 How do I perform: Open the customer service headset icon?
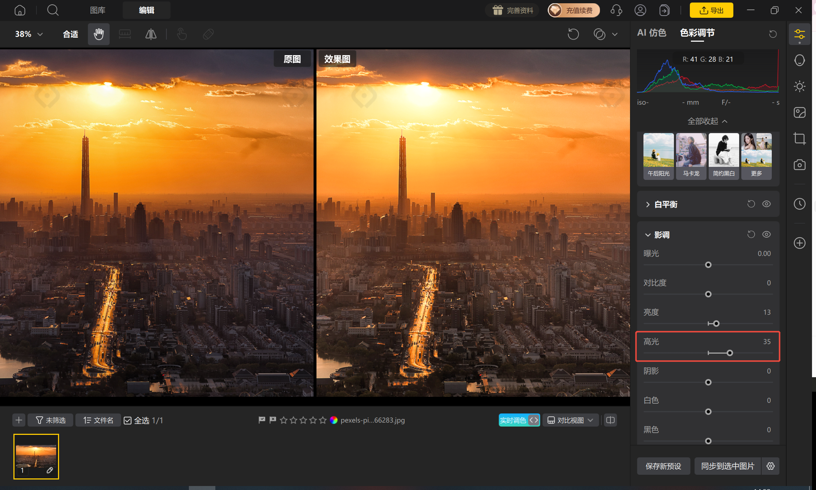(x=616, y=10)
